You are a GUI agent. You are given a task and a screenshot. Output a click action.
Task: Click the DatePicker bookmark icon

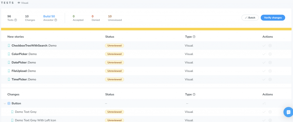pyautogui.click(x=9, y=63)
